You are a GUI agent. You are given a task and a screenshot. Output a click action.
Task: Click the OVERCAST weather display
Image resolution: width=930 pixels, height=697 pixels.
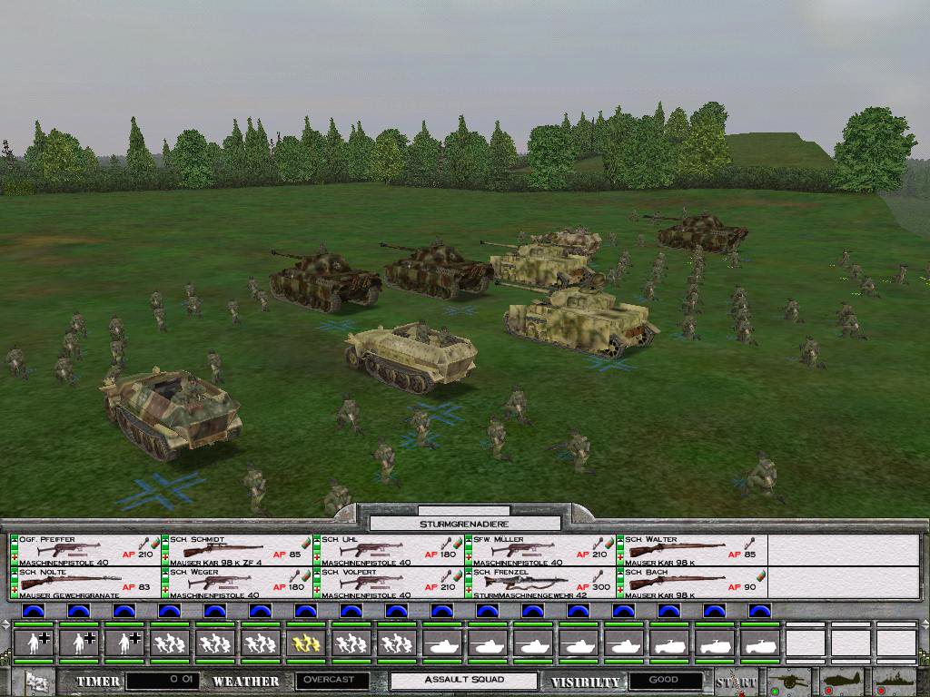pos(332,681)
